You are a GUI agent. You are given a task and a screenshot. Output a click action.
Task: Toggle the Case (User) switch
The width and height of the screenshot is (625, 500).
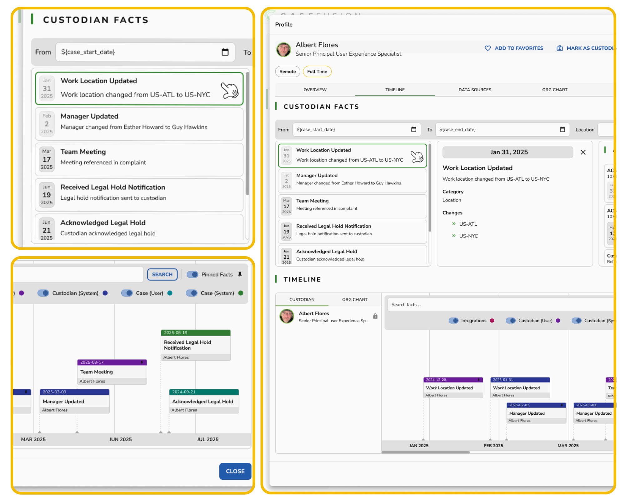tap(127, 293)
